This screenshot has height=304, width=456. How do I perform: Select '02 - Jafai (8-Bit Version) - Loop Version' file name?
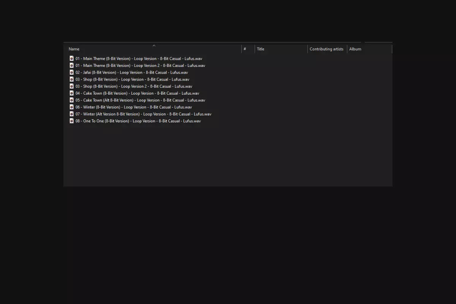click(132, 72)
